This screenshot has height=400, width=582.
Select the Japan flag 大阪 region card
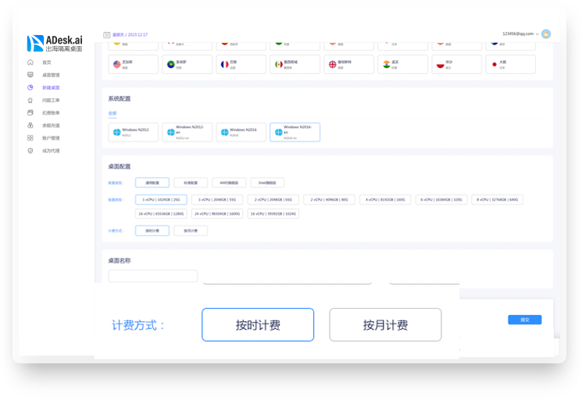510,65
